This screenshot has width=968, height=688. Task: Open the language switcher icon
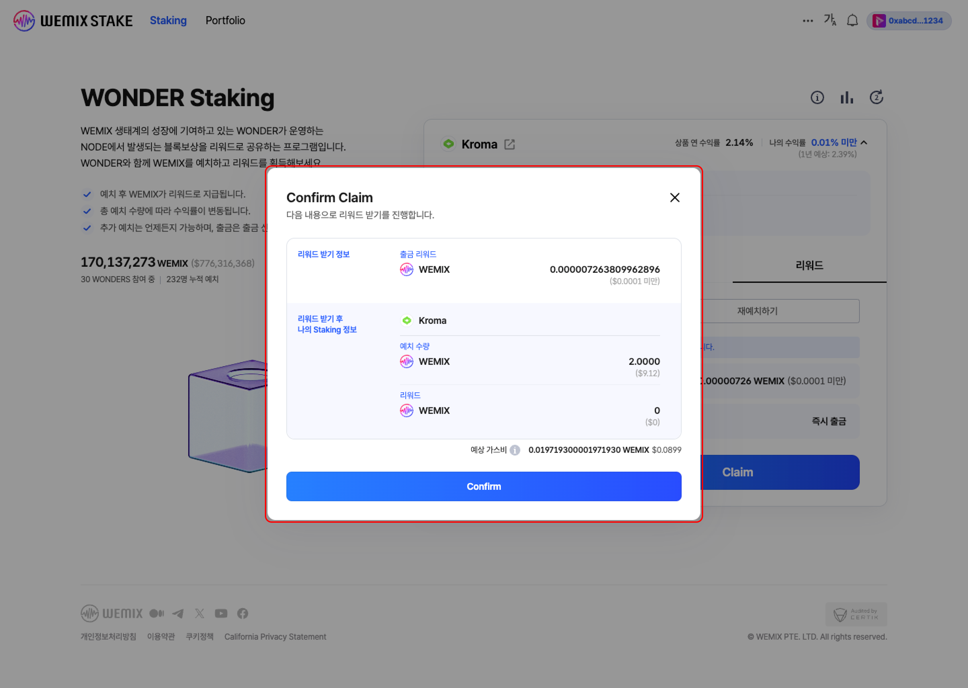[x=830, y=20]
